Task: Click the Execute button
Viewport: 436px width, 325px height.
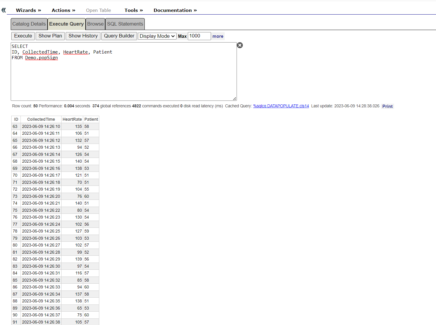Action: click(23, 36)
